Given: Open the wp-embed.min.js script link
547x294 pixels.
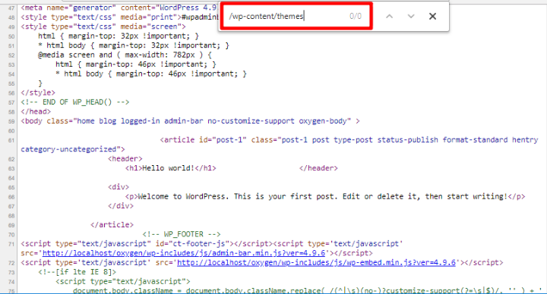Looking at the screenshot, I should (316, 262).
